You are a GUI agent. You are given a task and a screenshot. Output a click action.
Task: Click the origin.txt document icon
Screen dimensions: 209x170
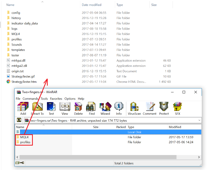pyautogui.click(x=8, y=71)
